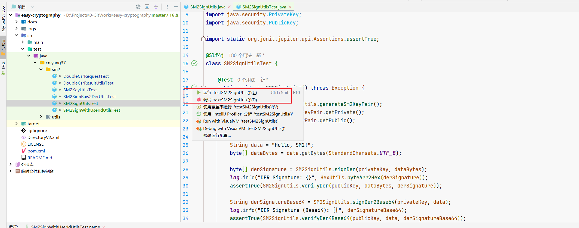This screenshot has height=228, width=579.
Task: Select SM2SignRaw2DerUtilsTest in tree
Action: [89, 96]
